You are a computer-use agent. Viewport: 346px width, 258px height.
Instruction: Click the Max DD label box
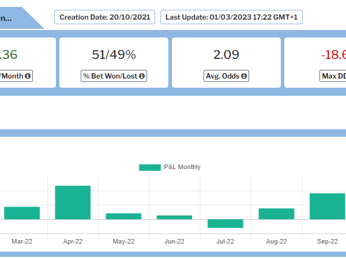coord(333,76)
